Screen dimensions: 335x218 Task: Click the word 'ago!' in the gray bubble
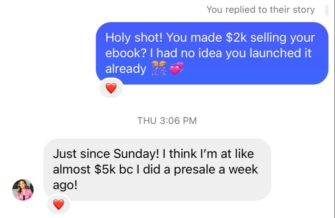point(65,185)
